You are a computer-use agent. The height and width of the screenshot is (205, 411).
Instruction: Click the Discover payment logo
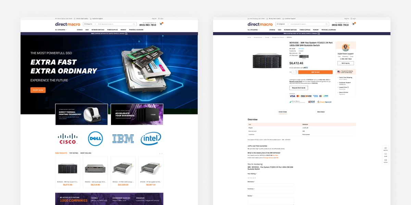tap(306, 96)
